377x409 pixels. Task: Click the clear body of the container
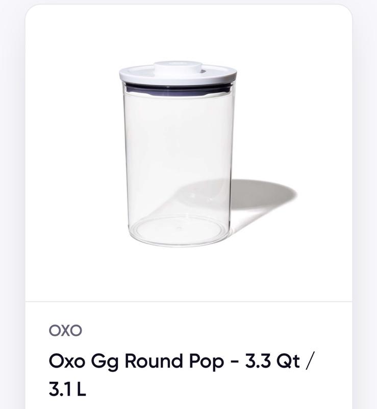[x=176, y=153]
